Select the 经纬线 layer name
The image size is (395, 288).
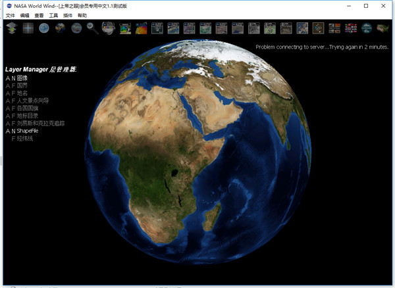(25, 139)
